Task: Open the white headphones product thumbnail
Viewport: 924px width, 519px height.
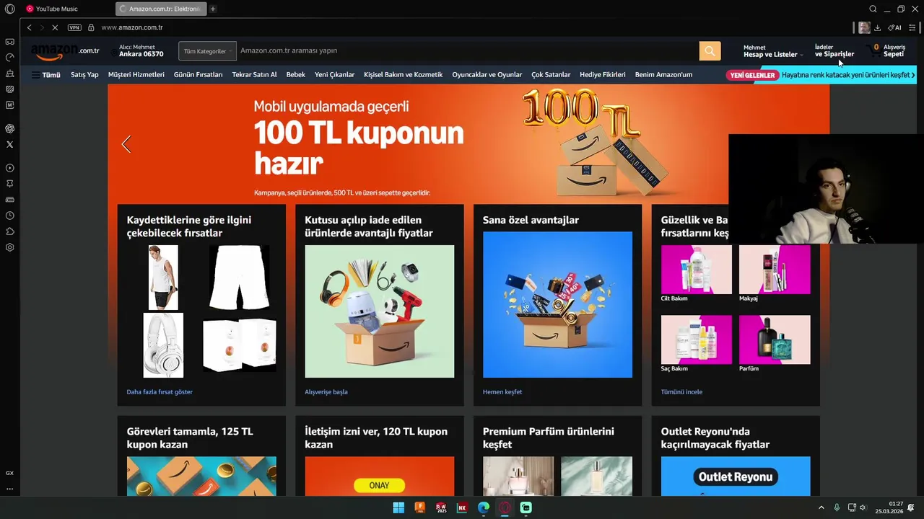Action: 163,345
